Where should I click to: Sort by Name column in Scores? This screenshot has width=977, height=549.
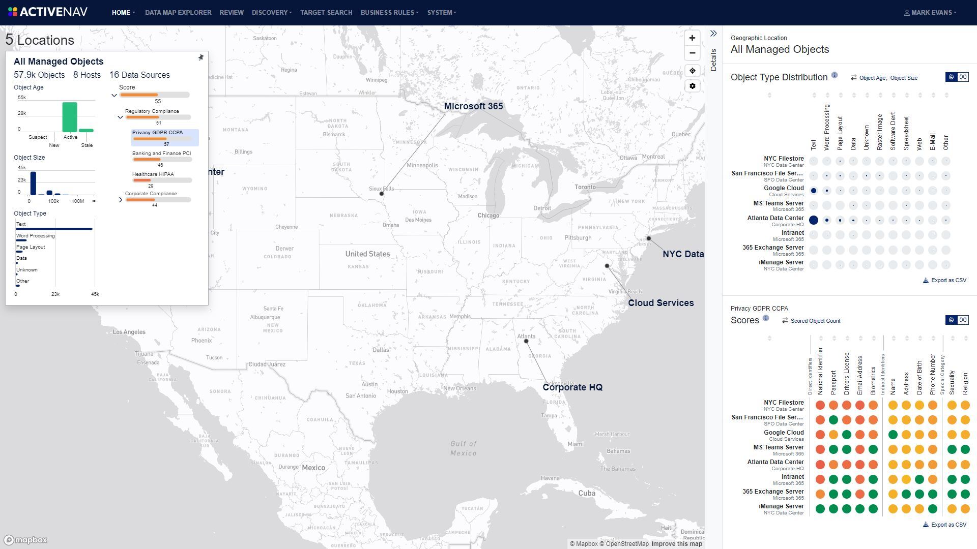coord(894,338)
